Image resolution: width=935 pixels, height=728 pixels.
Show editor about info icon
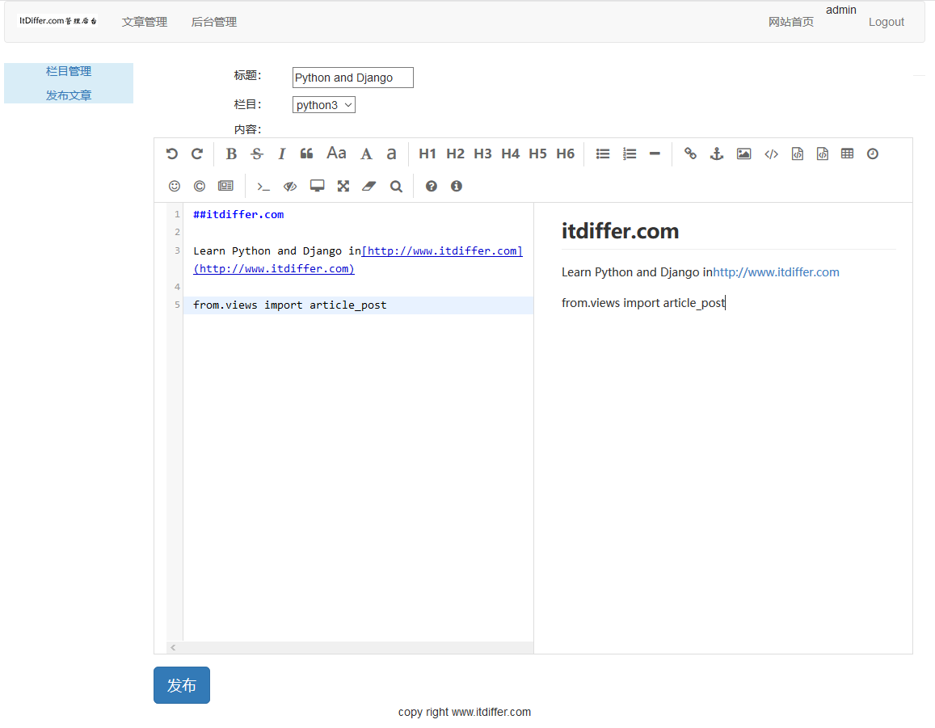click(457, 186)
